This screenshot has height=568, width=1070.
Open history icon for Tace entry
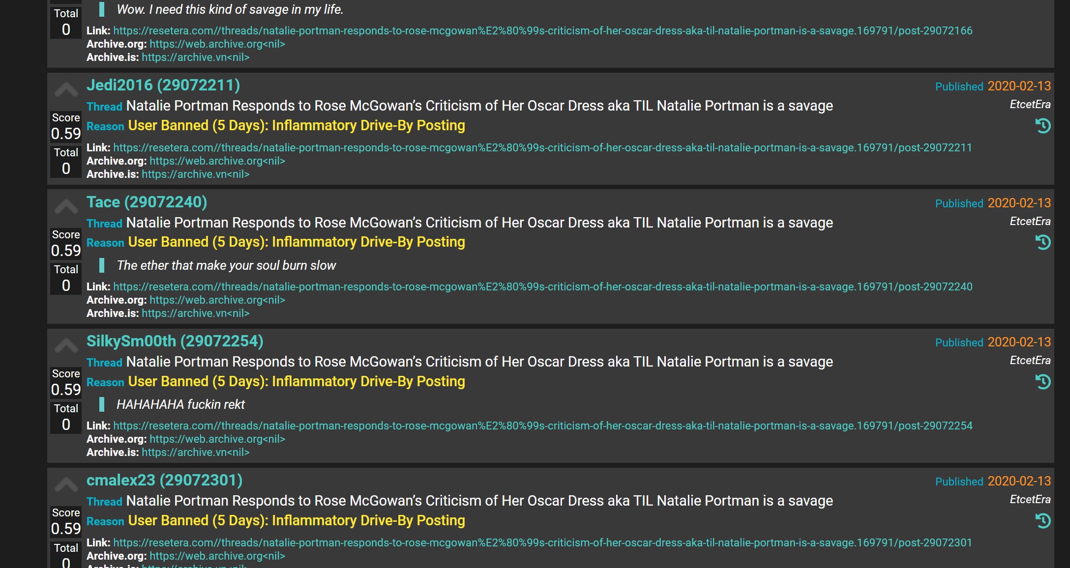[x=1043, y=242]
